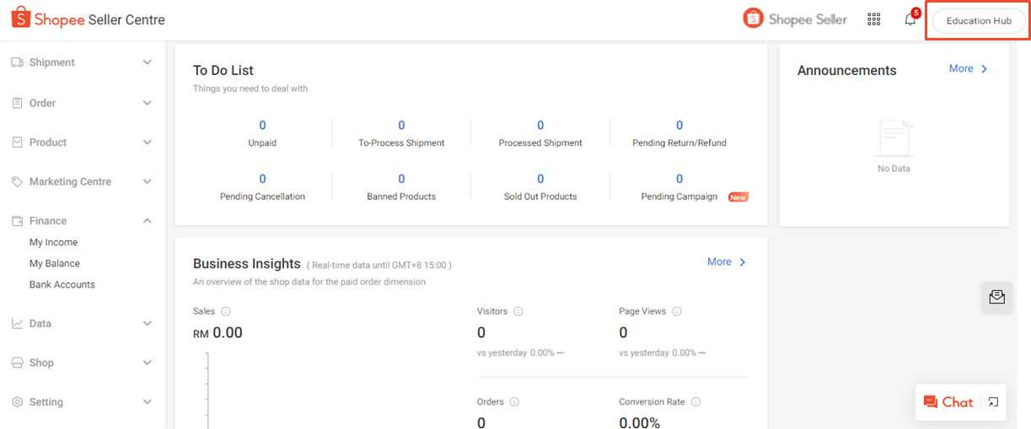Click the Unpaid orders count
The height and width of the screenshot is (429, 1031).
pos(262,126)
